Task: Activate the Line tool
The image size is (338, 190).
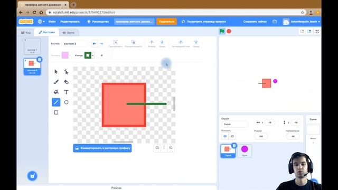Action: click(x=56, y=102)
